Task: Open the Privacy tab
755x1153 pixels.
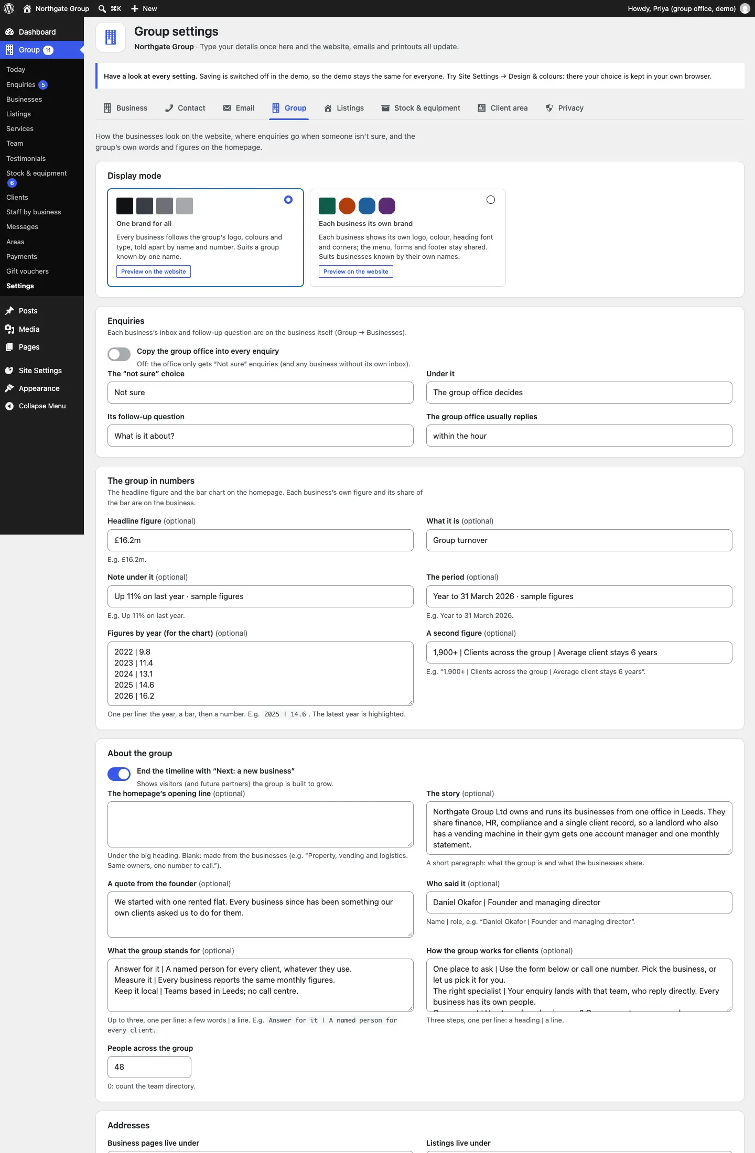Action: (x=565, y=108)
